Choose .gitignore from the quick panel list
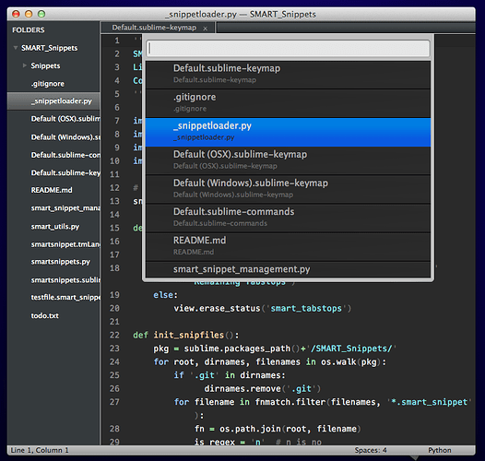This screenshot has height=461, width=485. pos(288,103)
